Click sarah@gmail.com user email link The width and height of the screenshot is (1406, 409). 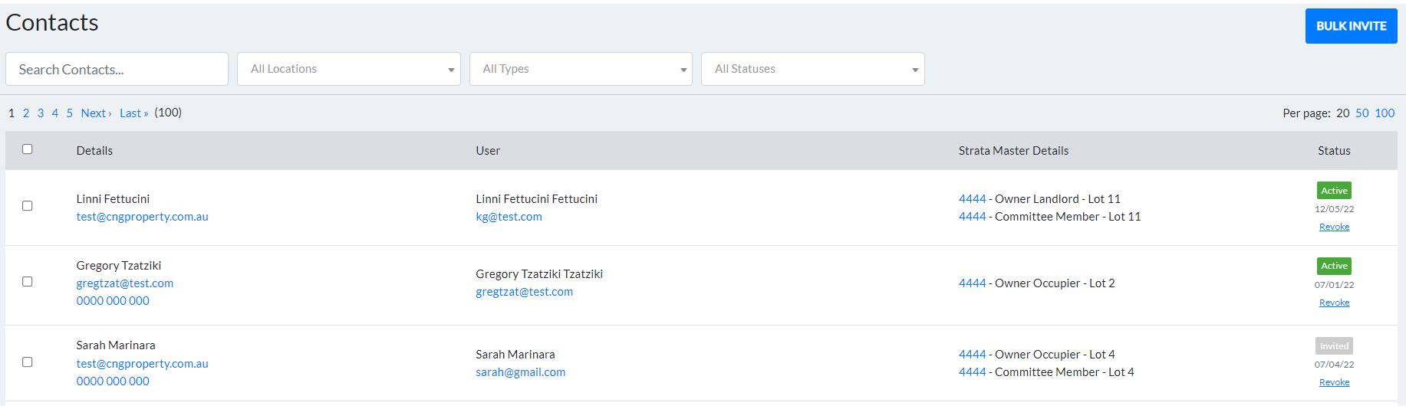520,372
